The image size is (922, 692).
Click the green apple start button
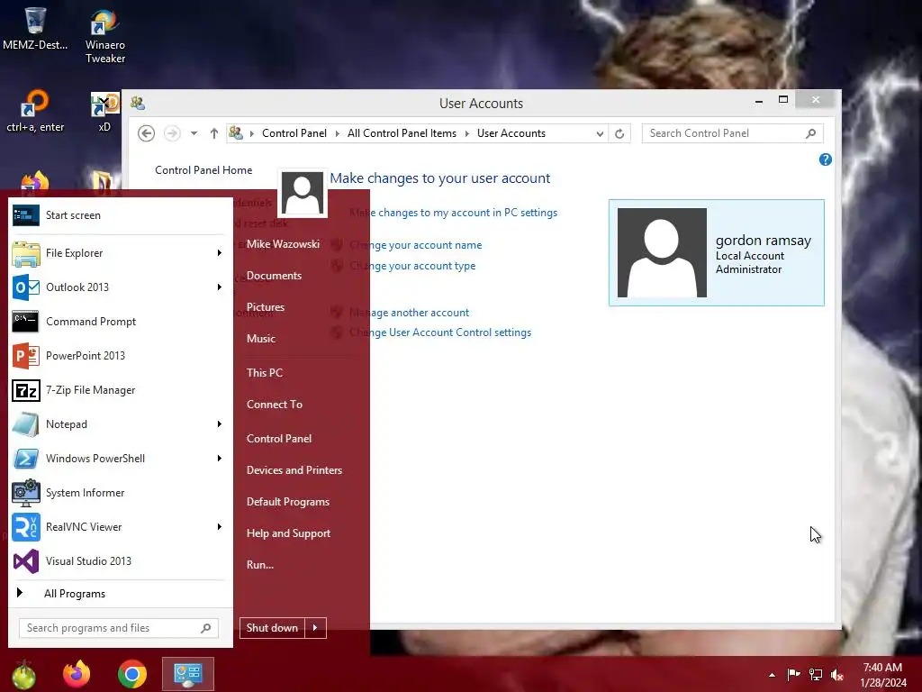click(x=24, y=674)
